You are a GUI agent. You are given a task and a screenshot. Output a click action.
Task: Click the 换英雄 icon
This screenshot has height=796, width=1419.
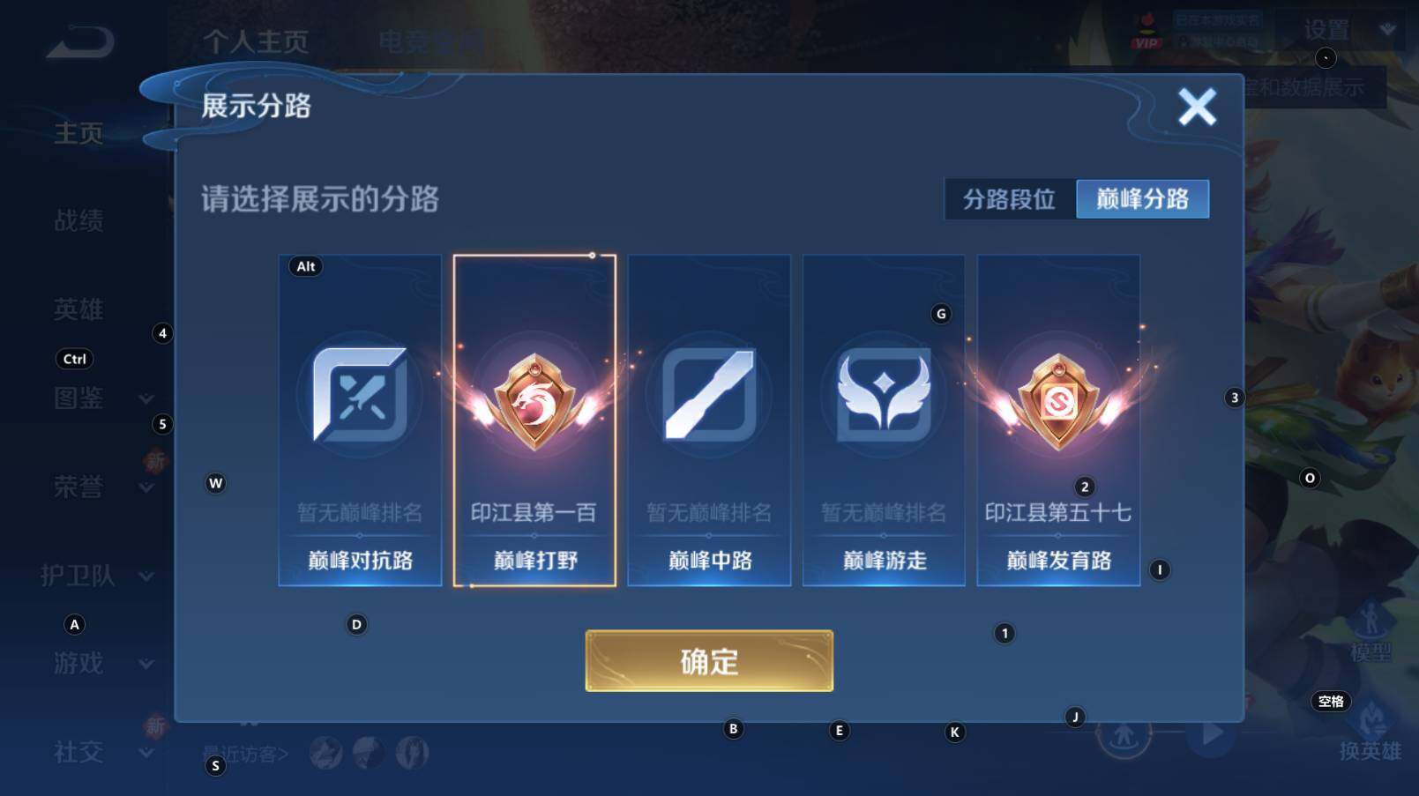[1370, 718]
